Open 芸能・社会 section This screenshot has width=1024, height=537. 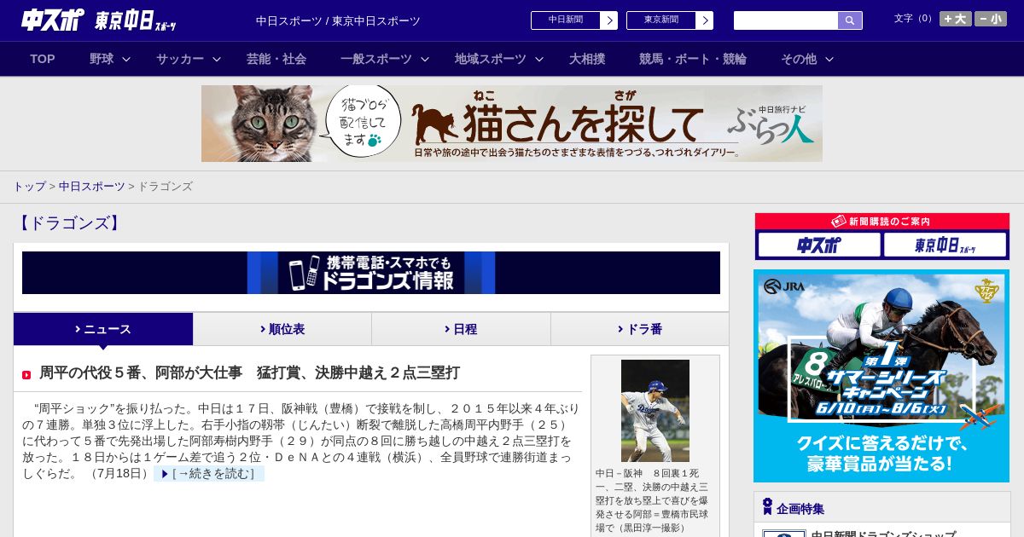pyautogui.click(x=276, y=59)
